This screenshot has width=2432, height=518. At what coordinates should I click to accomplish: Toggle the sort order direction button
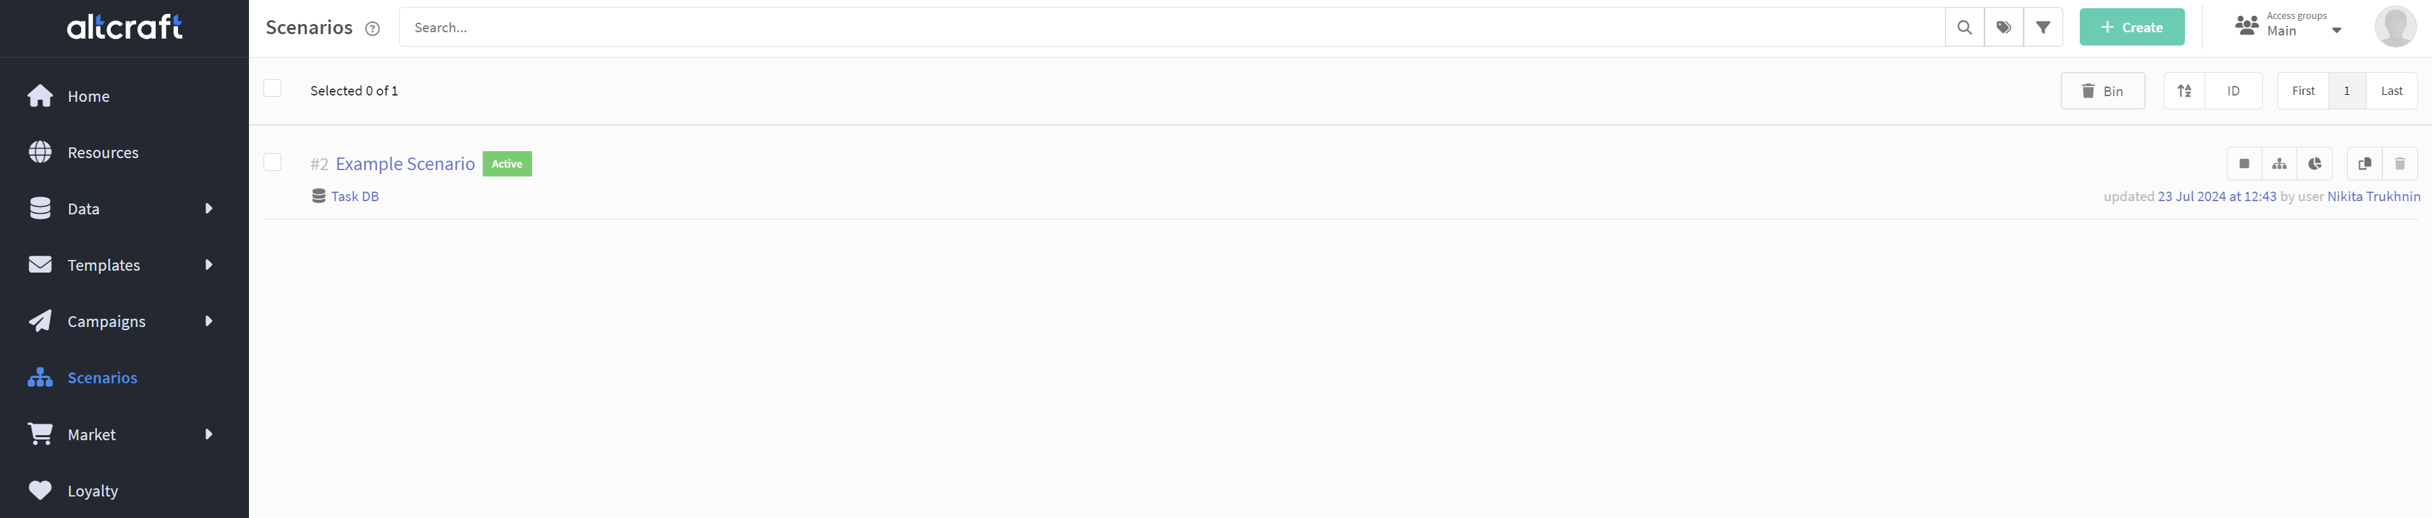tap(2184, 91)
